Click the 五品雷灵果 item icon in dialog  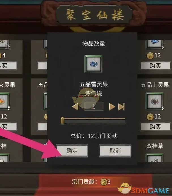coord(93,64)
